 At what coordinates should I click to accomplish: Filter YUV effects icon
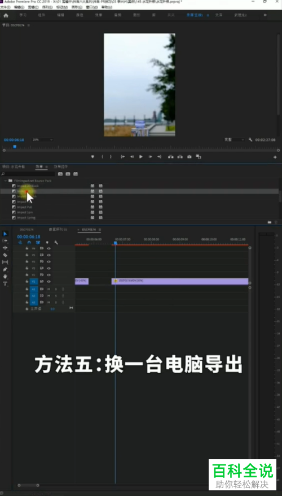(x=76, y=174)
